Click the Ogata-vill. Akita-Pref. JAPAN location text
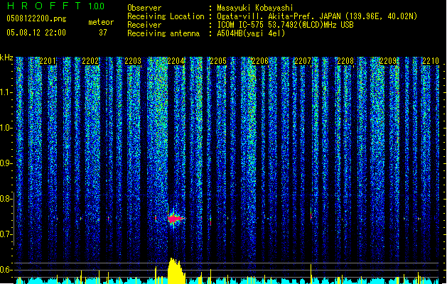 (317, 16)
